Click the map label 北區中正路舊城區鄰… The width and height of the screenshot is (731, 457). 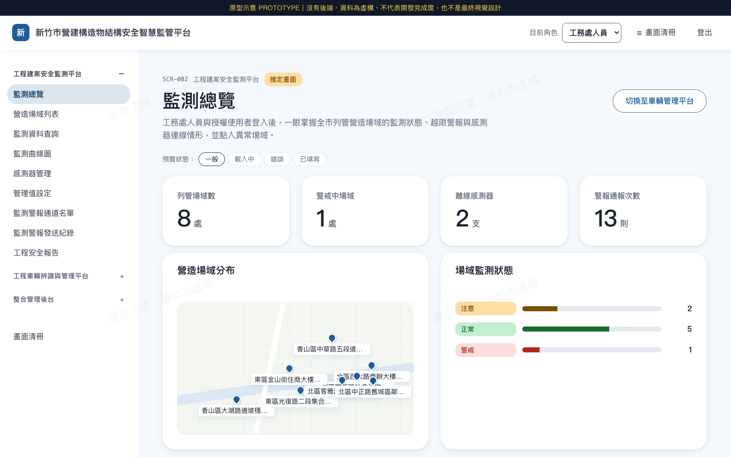pos(373,392)
